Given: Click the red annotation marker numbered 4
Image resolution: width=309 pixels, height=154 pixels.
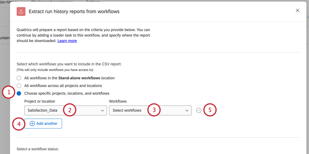Looking at the screenshot, I should 19,124.
